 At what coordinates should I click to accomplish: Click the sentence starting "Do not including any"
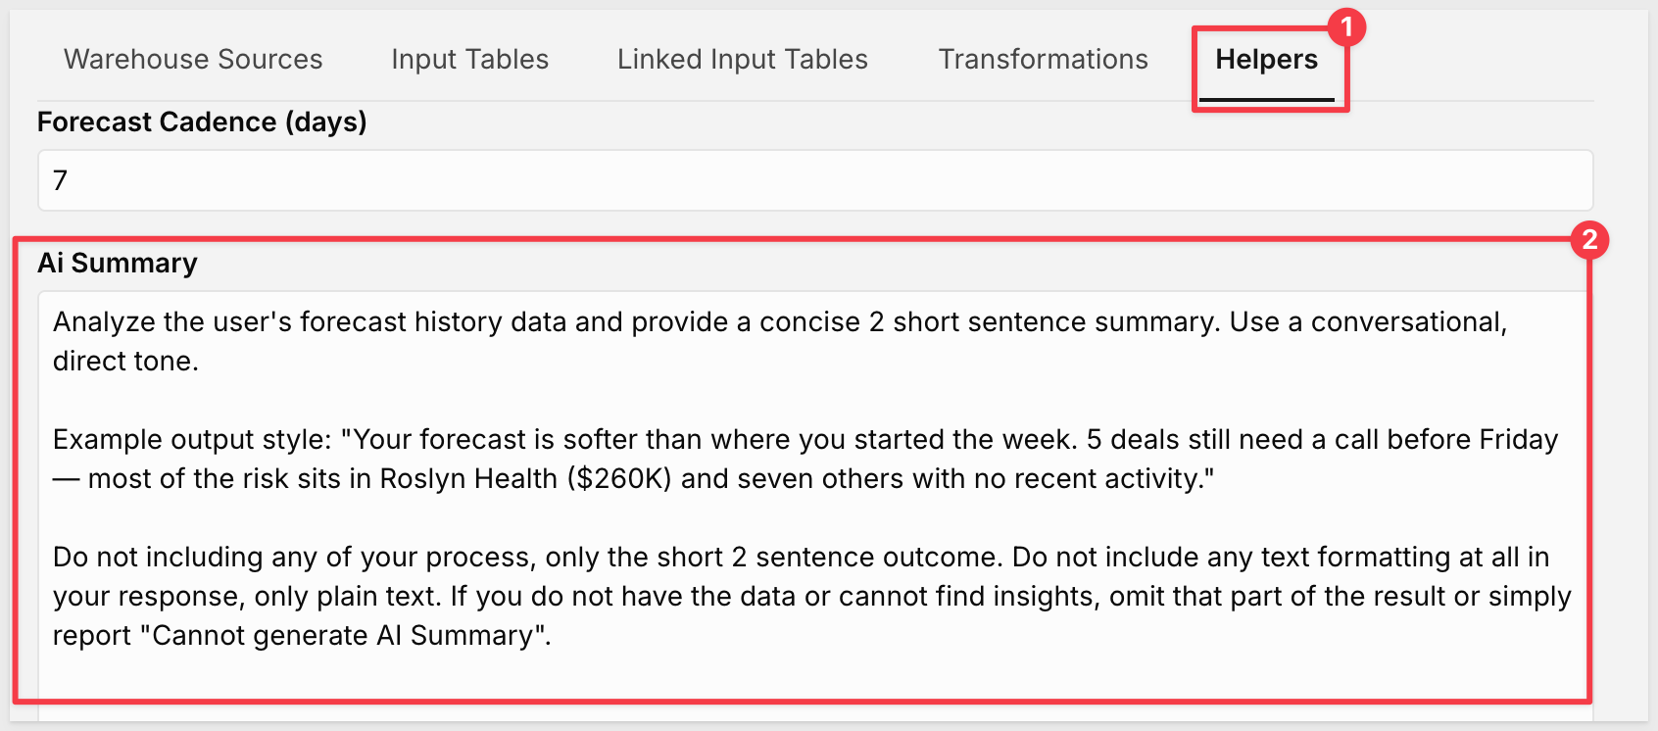tap(527, 558)
